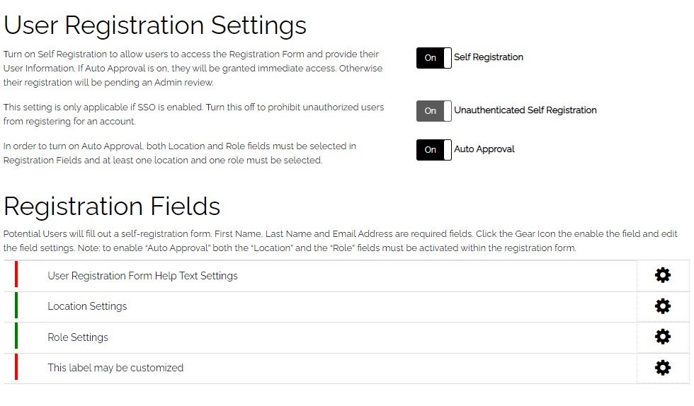Open gear icon for Role Settings
The width and height of the screenshot is (694, 406).
click(x=663, y=337)
